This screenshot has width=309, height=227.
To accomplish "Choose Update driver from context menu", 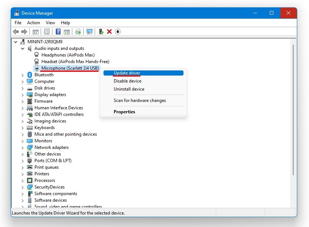I will point(127,73).
